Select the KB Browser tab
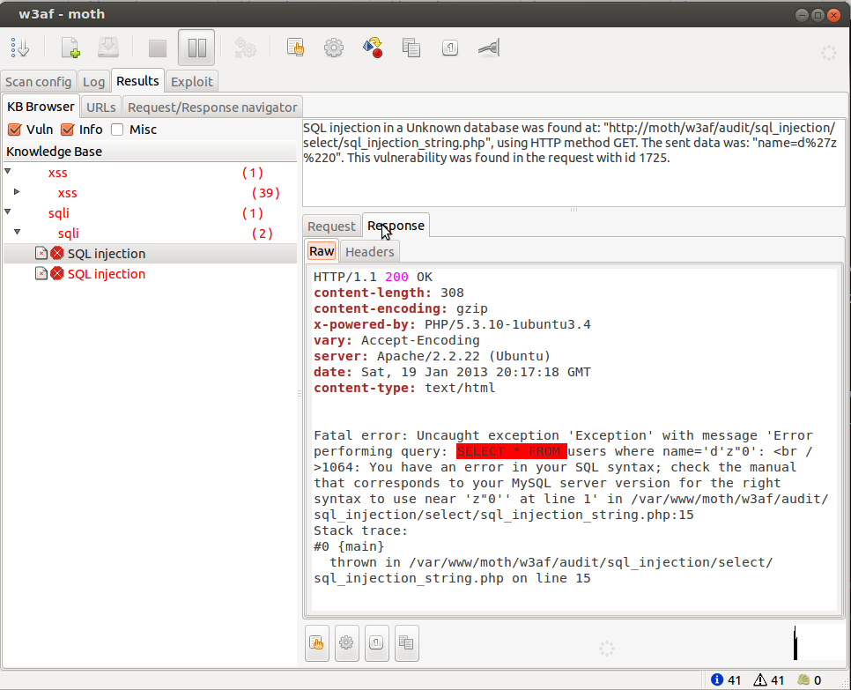The height and width of the screenshot is (690, 851). coord(41,107)
